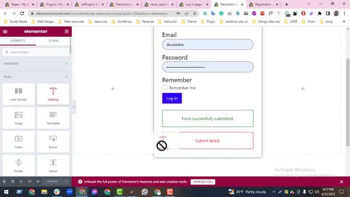The height and width of the screenshot is (197, 350).
Task: Add widget using left canvas plus icon
Action: [x=113, y=89]
